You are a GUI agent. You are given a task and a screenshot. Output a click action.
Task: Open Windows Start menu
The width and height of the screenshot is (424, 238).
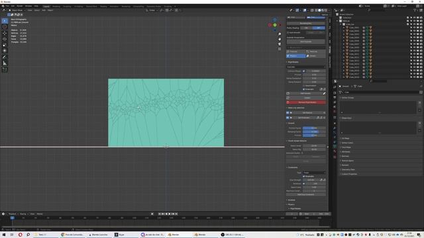tap(4, 235)
